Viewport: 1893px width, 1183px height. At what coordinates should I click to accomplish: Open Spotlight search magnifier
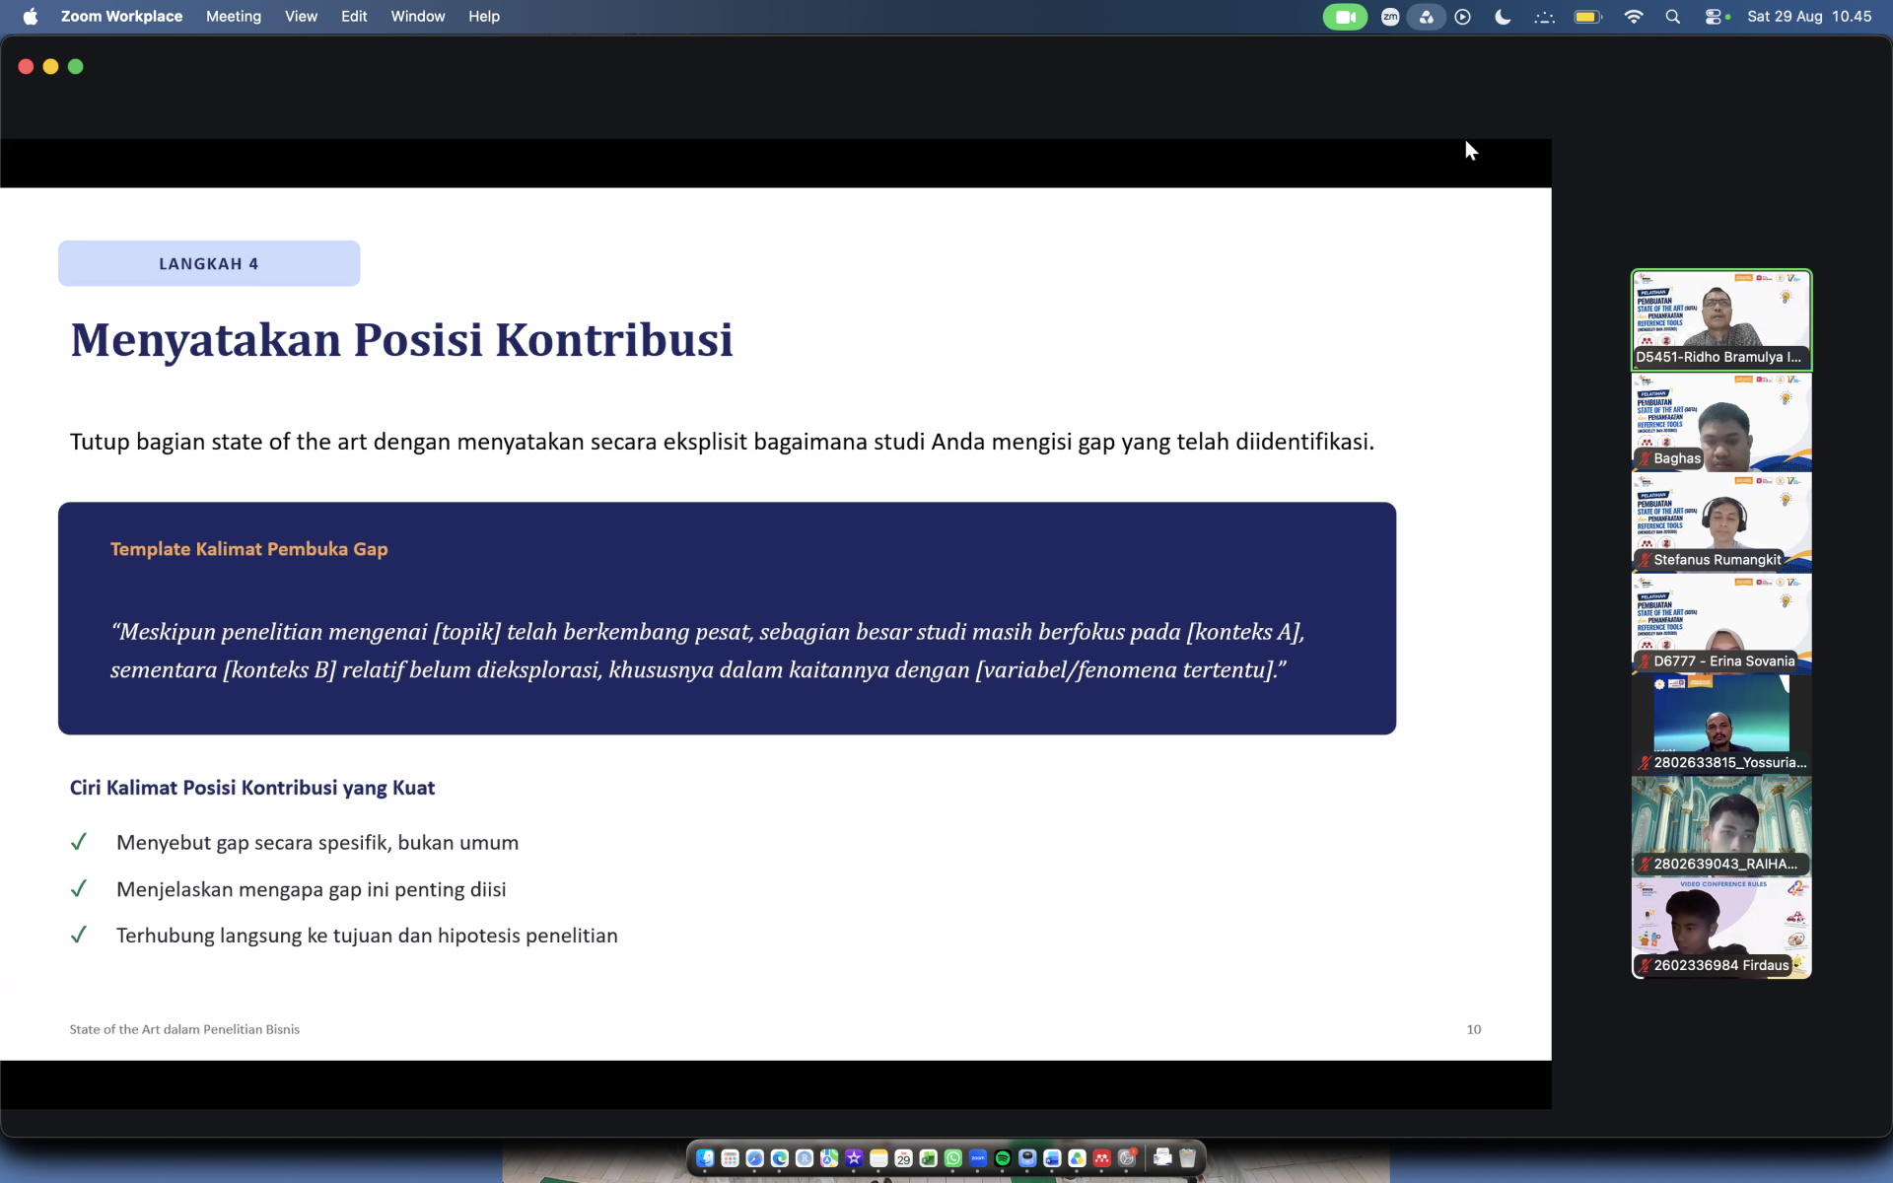tap(1672, 17)
